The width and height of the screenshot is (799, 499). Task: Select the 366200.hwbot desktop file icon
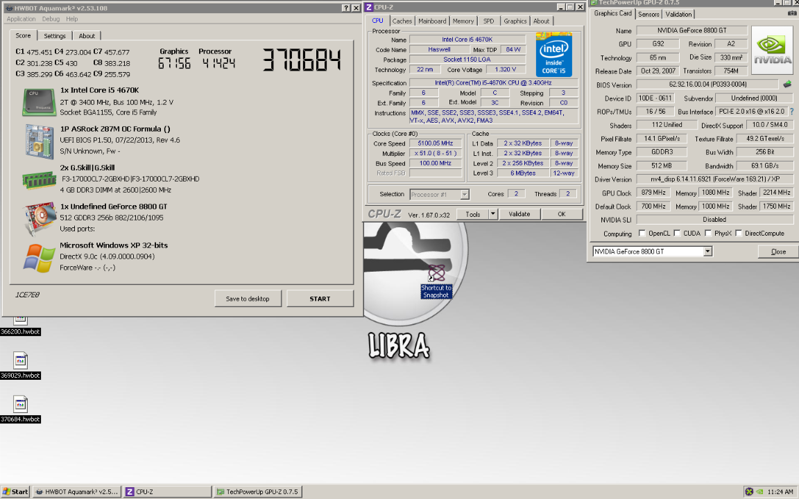[20, 325]
